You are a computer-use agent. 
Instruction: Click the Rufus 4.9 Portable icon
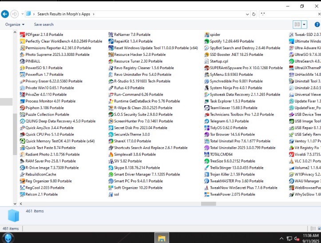(111, 88)
